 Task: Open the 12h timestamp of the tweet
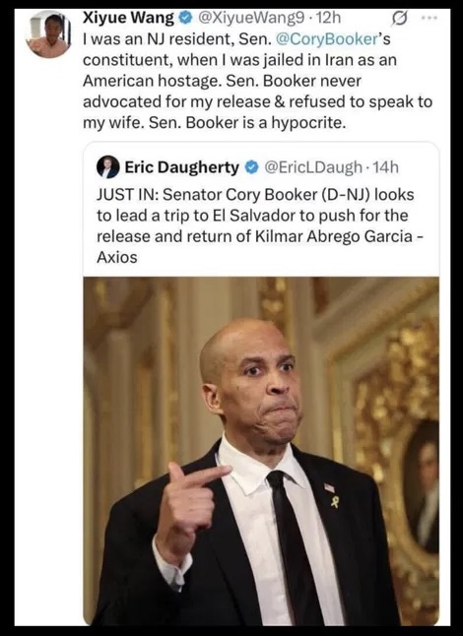pyautogui.click(x=328, y=19)
